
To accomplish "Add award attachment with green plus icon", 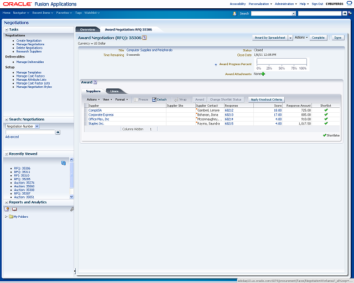I will pyautogui.click(x=263, y=74).
